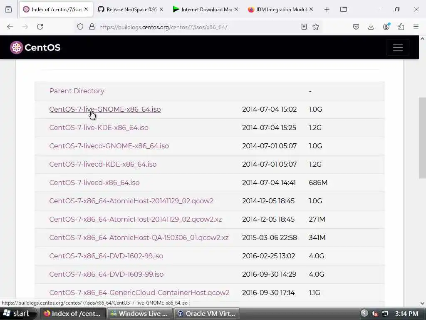Toggle reader view icon in address bar
Screen dimensions: 426x320
tap(304, 27)
